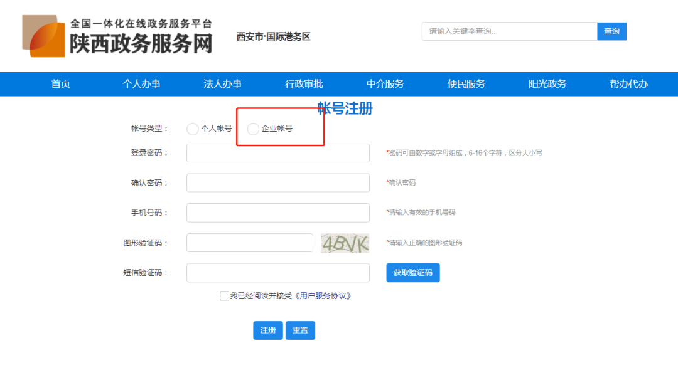Click the 重置 button to reset the form
The image size is (678, 380).
tap(300, 330)
